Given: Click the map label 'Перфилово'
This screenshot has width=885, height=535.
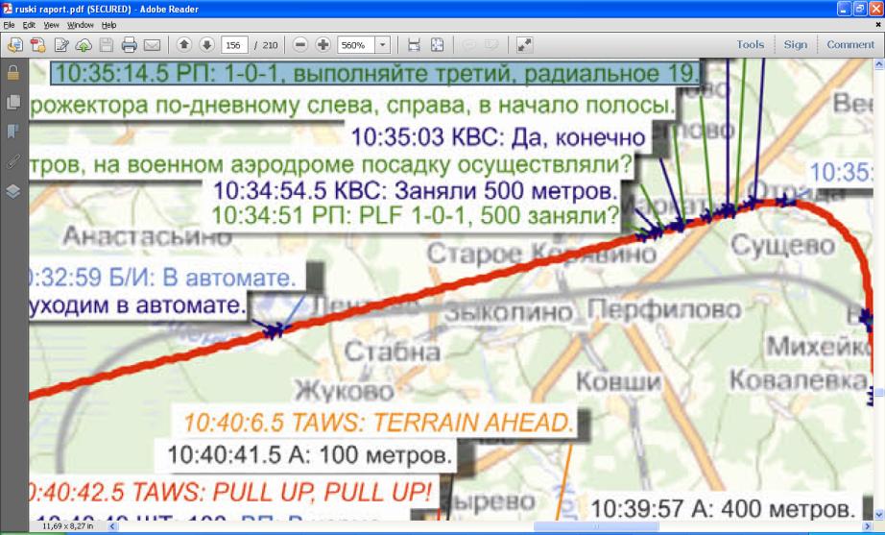Looking at the screenshot, I should point(664,310).
